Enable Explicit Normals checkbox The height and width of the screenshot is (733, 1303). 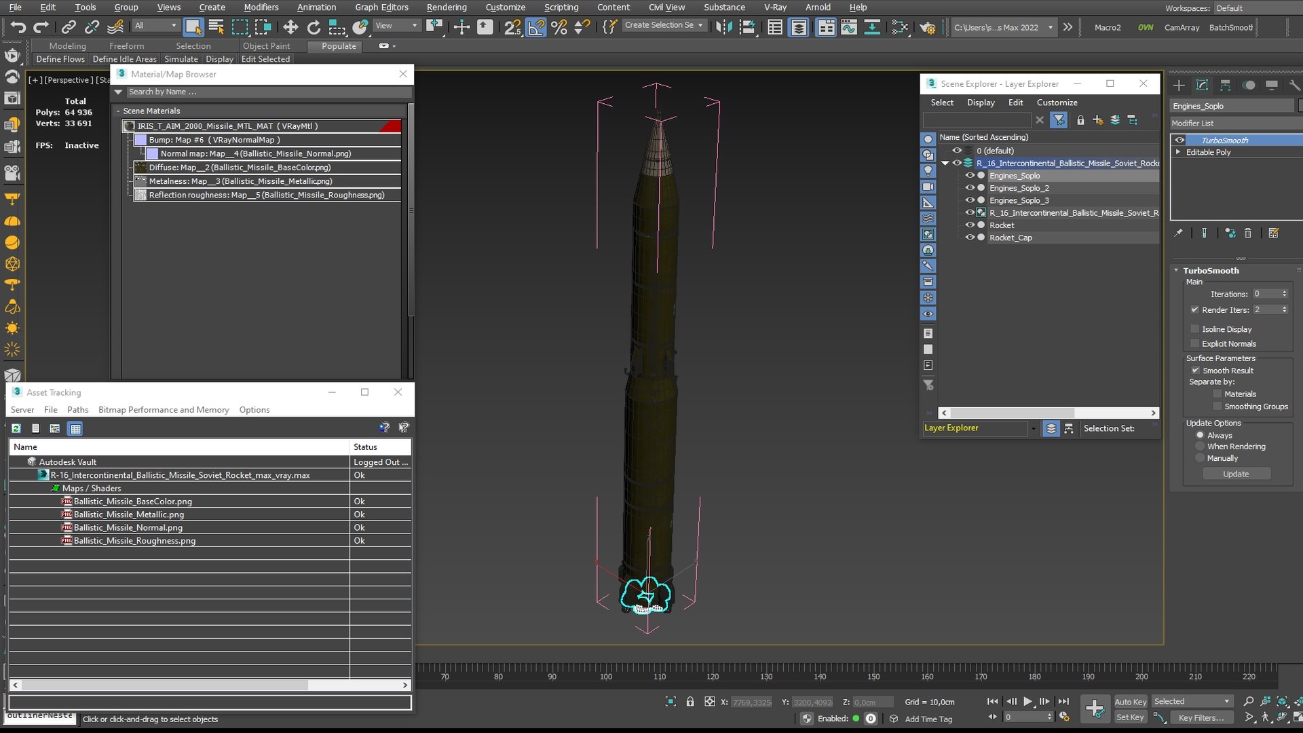pyautogui.click(x=1196, y=343)
